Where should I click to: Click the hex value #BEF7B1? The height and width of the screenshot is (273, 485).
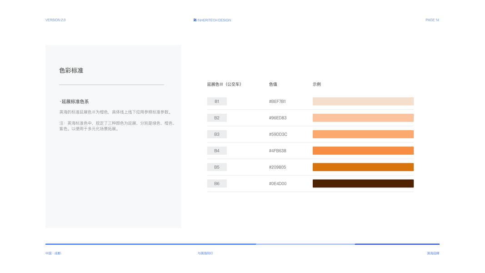click(277, 101)
